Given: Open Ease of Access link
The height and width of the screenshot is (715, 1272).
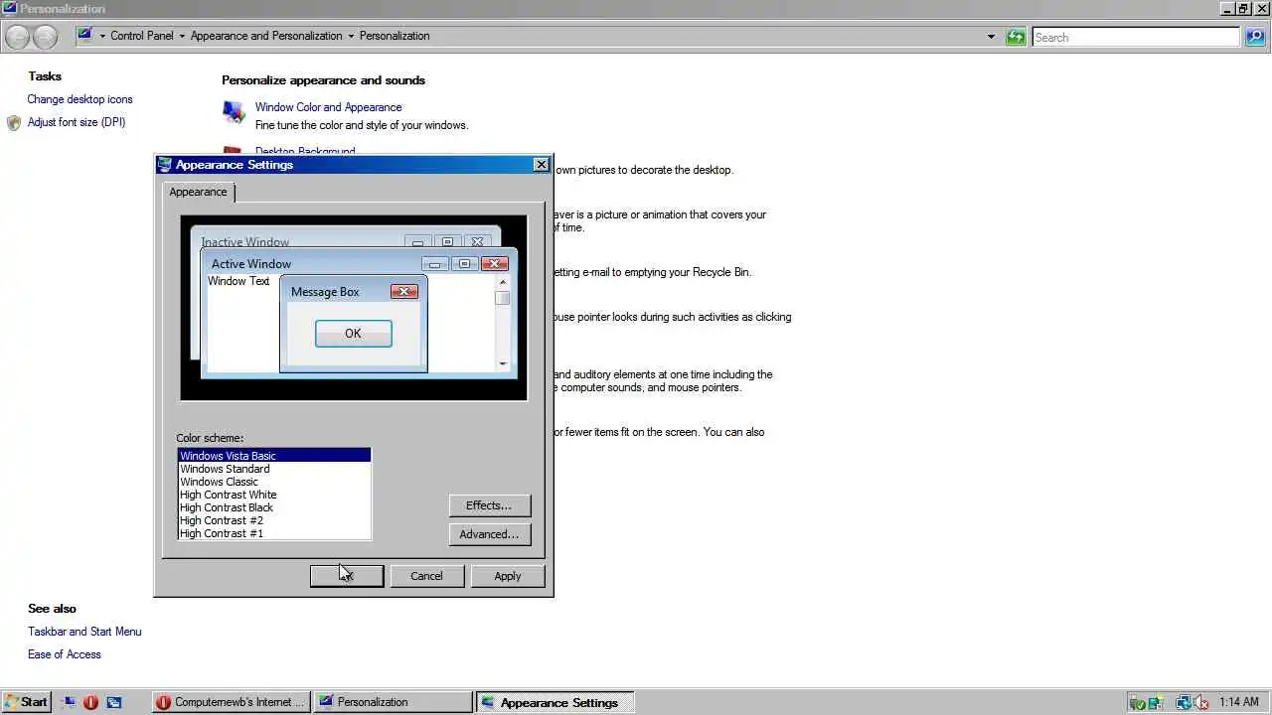Looking at the screenshot, I should click(65, 654).
